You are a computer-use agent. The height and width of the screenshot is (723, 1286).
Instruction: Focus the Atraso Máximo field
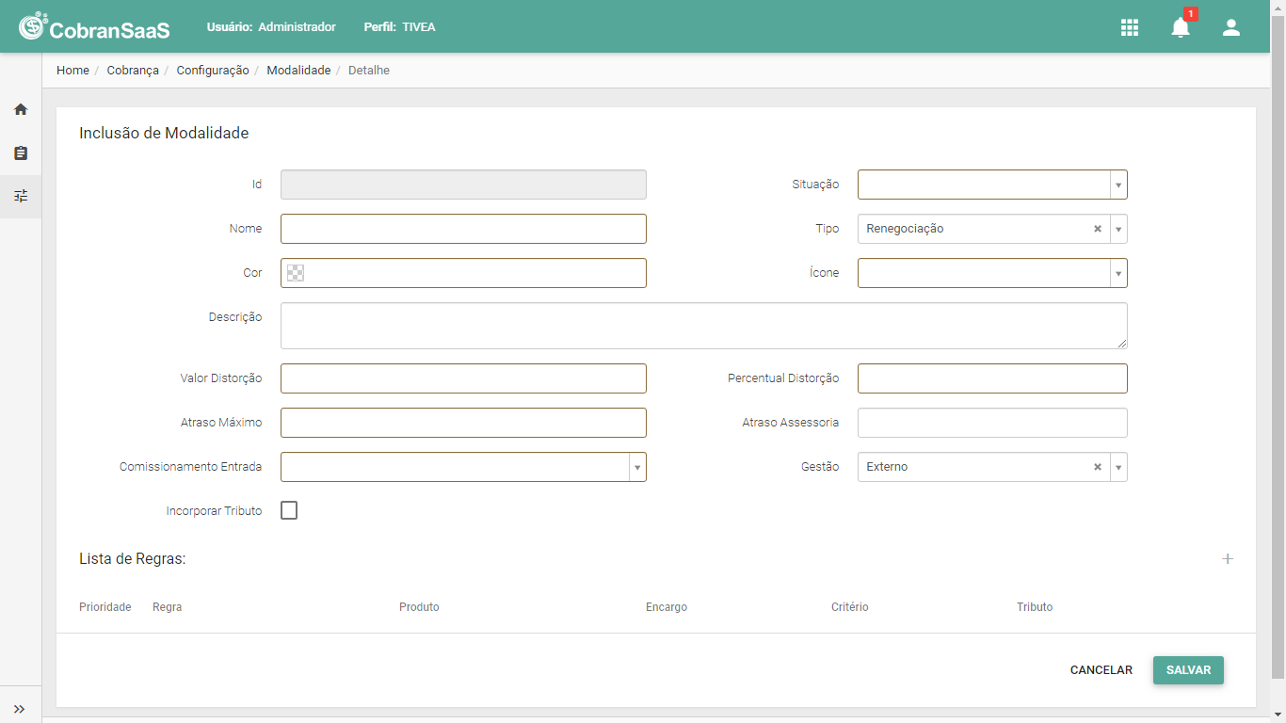click(x=463, y=423)
